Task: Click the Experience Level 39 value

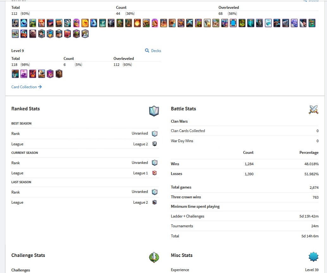Action: pos(312,270)
